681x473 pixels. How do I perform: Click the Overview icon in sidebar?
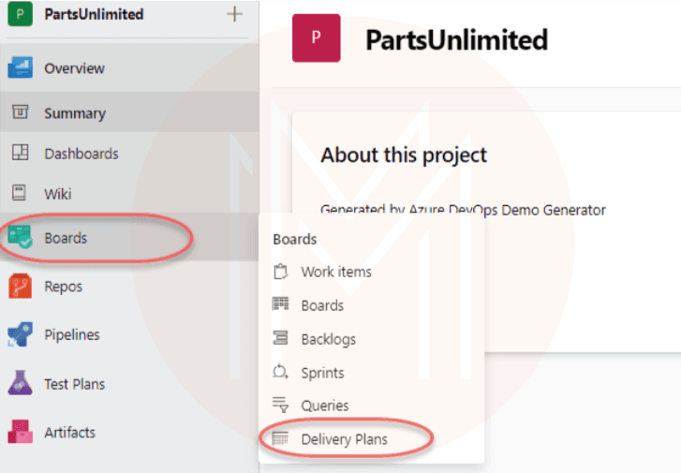pos(21,68)
